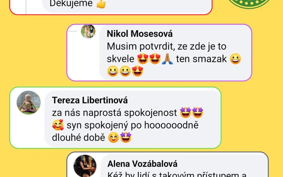Click the Děkujeme comment bubble

127,4
